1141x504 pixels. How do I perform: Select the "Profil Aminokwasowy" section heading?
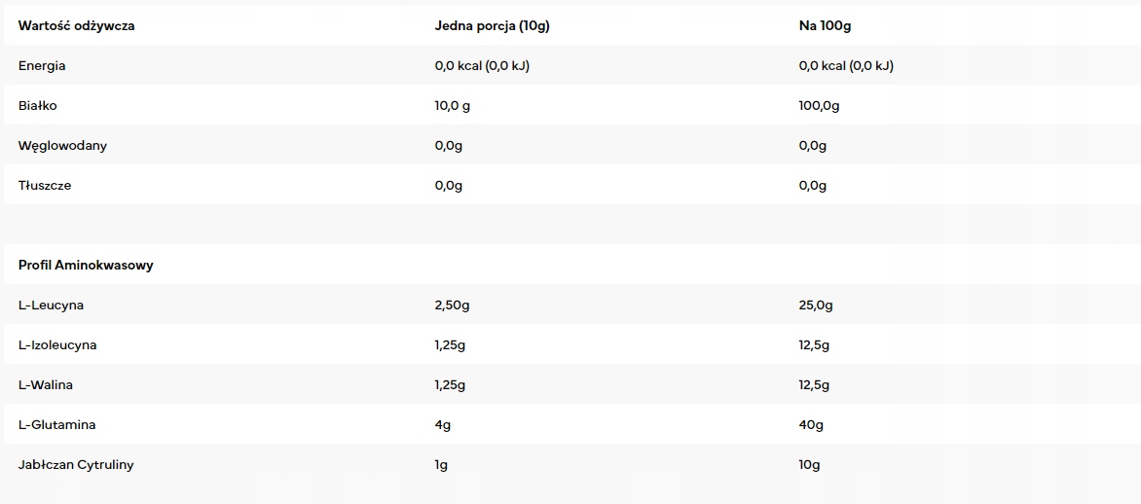pos(86,266)
